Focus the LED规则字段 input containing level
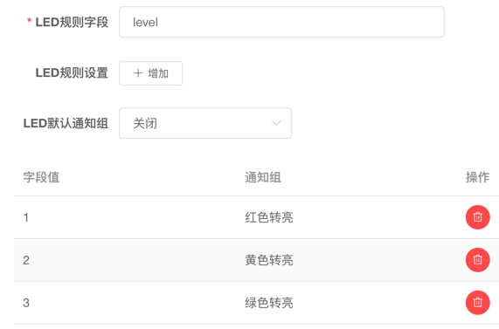 pyautogui.click(x=281, y=22)
